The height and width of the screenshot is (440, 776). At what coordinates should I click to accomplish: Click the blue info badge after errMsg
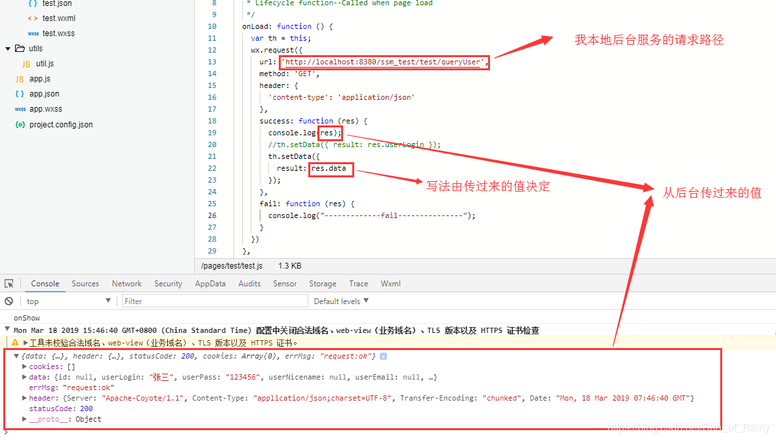(x=383, y=356)
